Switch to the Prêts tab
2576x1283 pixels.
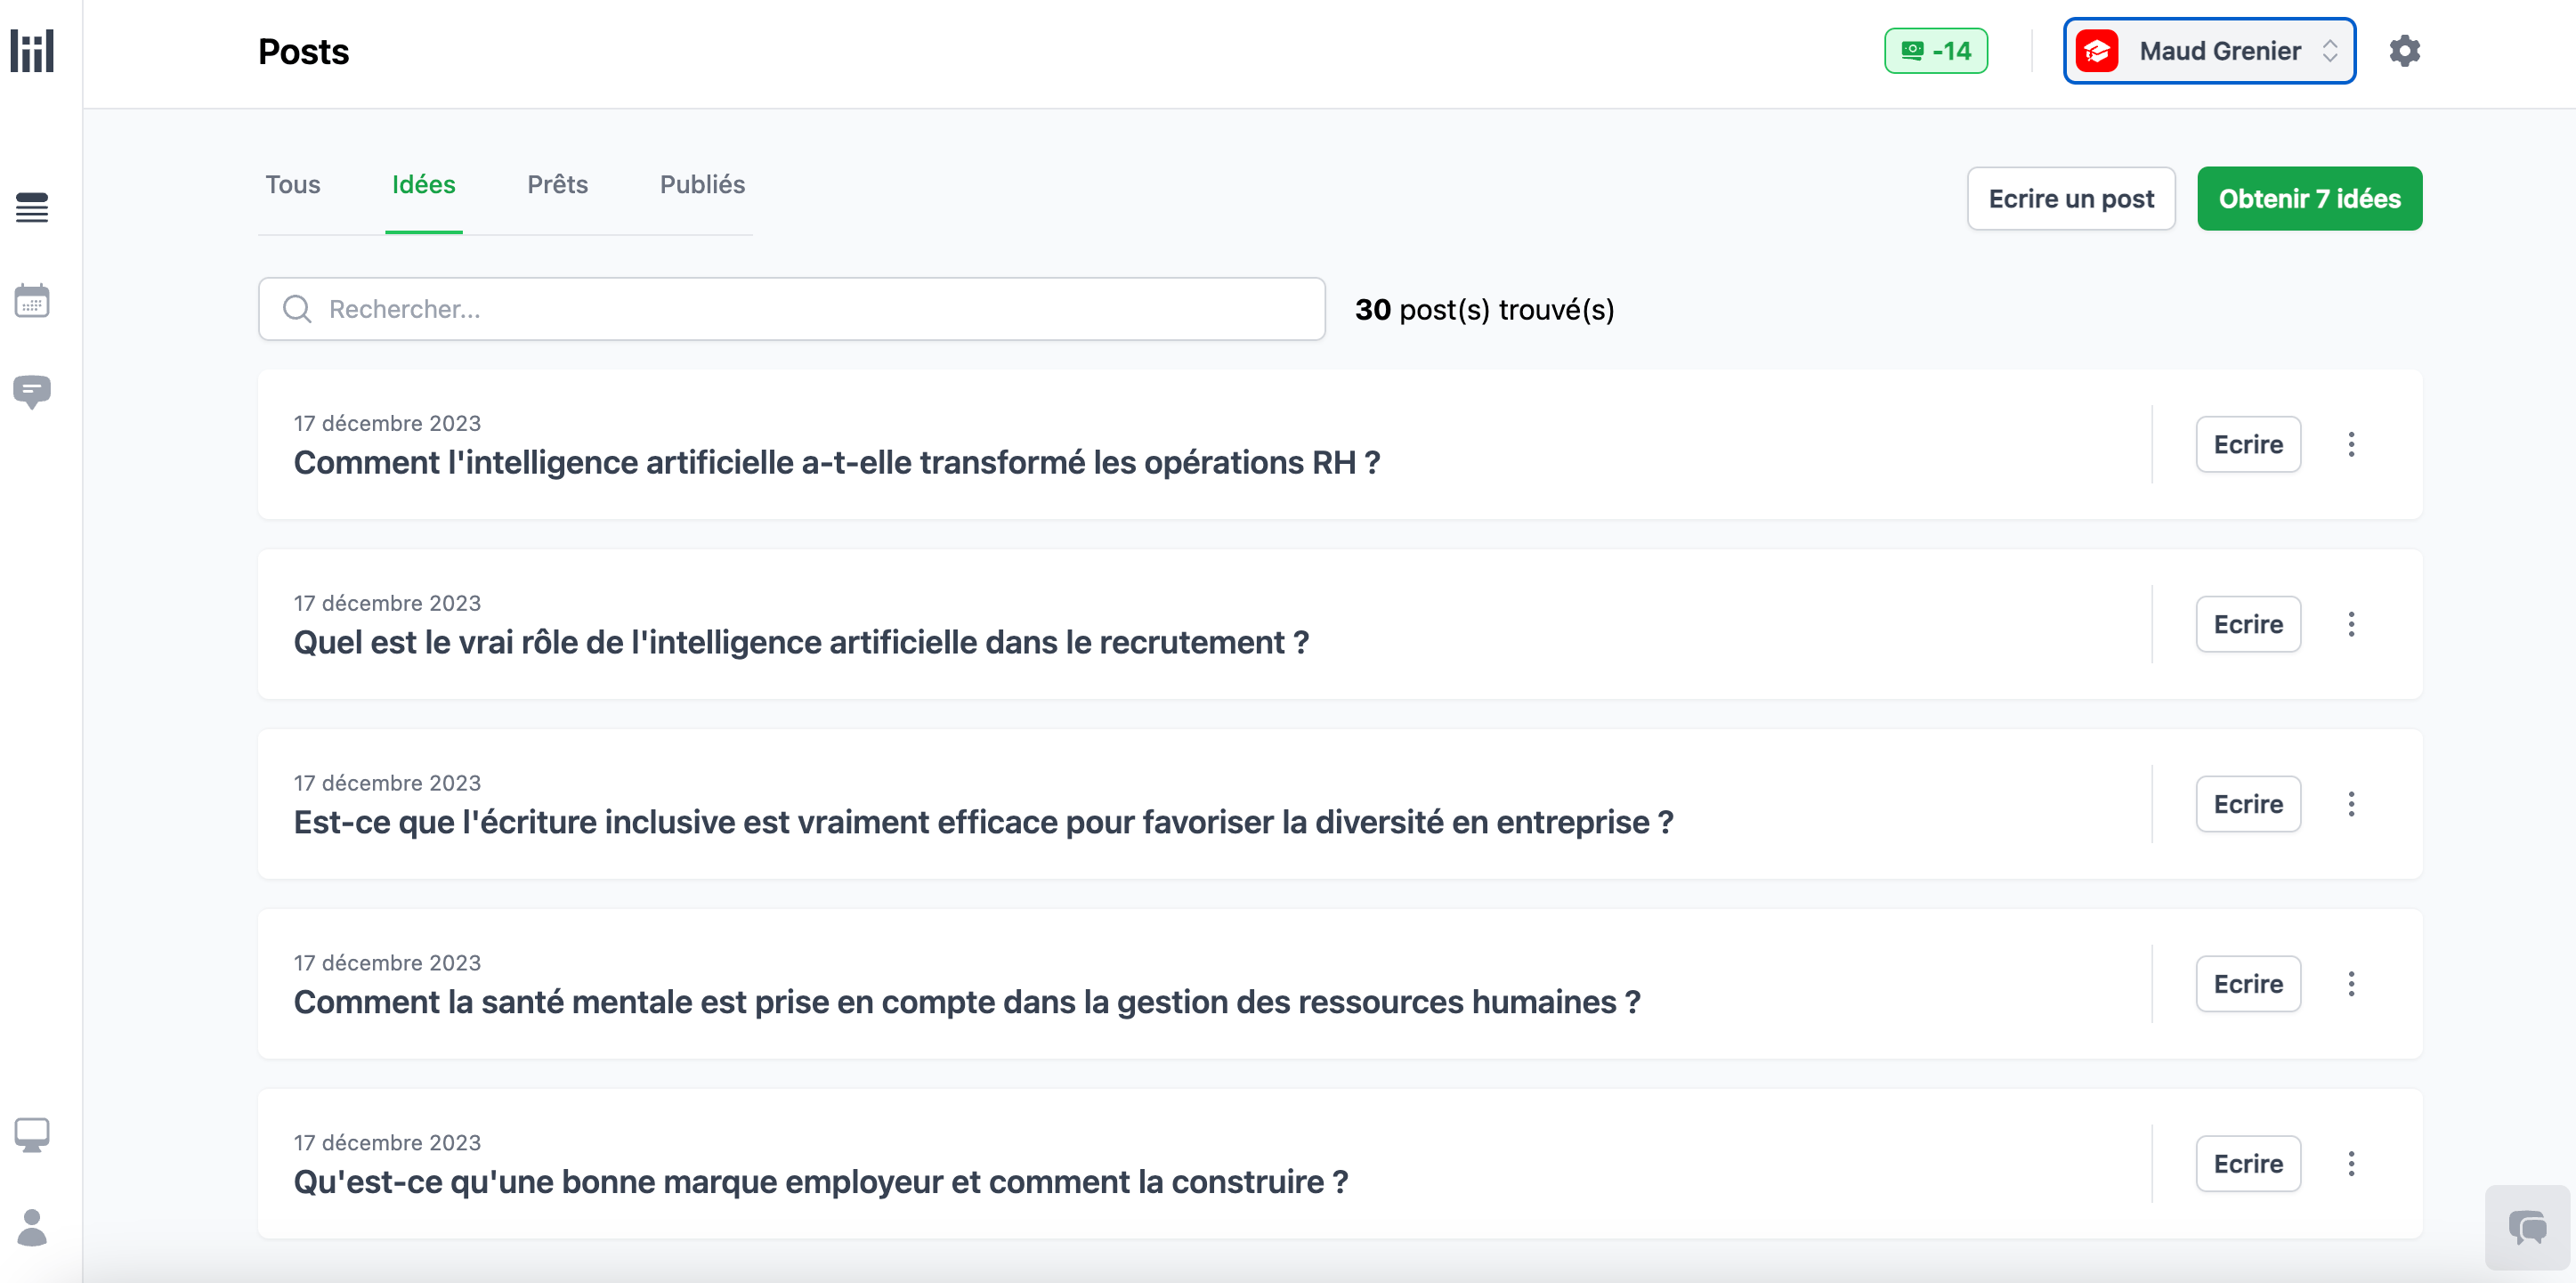[x=557, y=185]
